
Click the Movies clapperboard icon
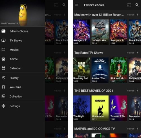[x=3, y=50]
